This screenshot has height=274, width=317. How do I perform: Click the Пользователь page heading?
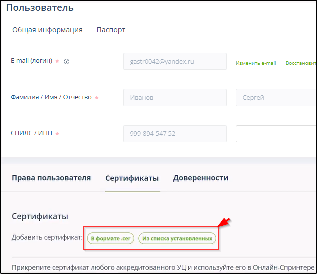tap(40, 8)
